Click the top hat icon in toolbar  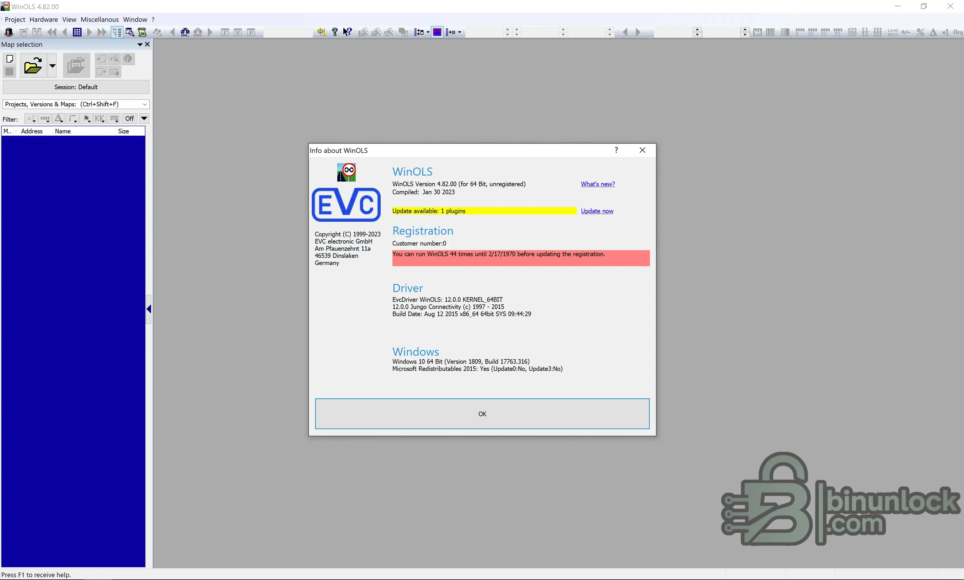click(9, 32)
